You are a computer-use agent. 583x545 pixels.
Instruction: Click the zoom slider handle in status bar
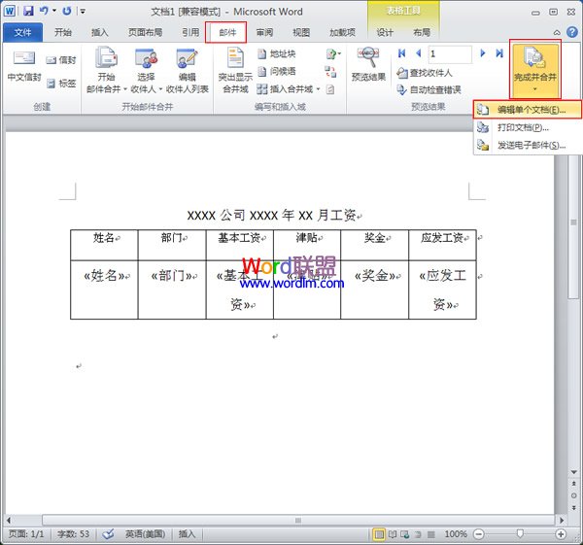[522, 534]
